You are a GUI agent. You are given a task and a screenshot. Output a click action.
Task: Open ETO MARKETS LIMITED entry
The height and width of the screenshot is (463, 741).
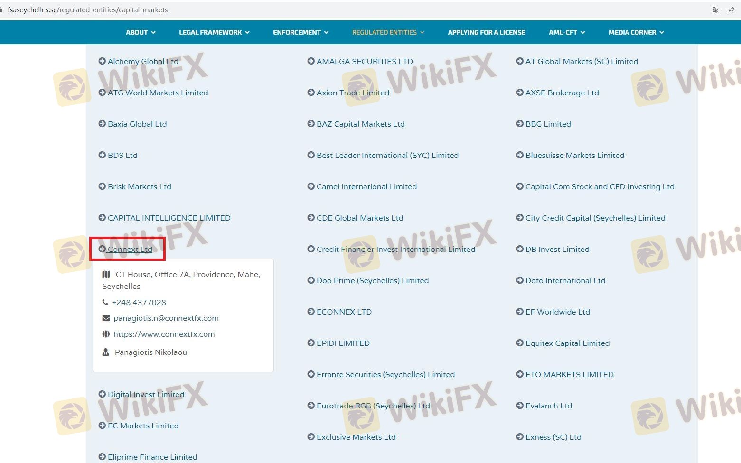pos(570,374)
